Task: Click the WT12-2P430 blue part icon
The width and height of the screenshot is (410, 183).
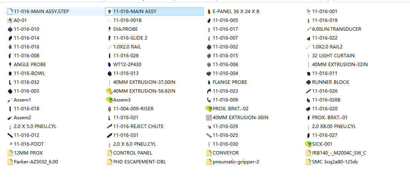Action: (x=109, y=65)
